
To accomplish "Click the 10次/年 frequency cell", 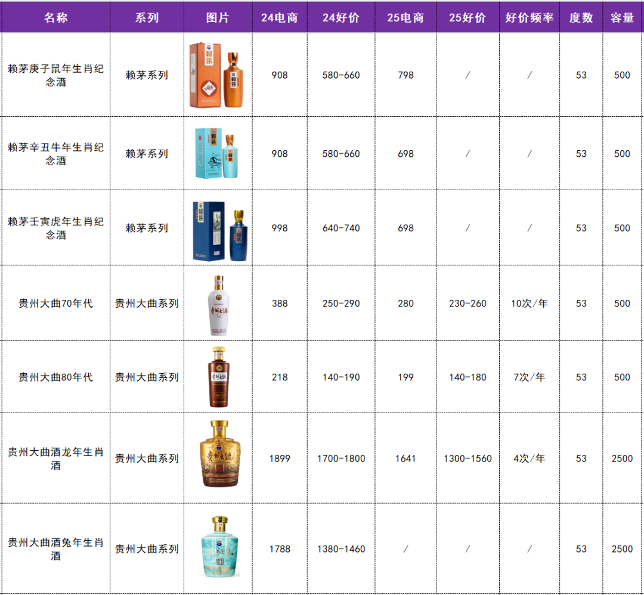I will click(x=530, y=303).
